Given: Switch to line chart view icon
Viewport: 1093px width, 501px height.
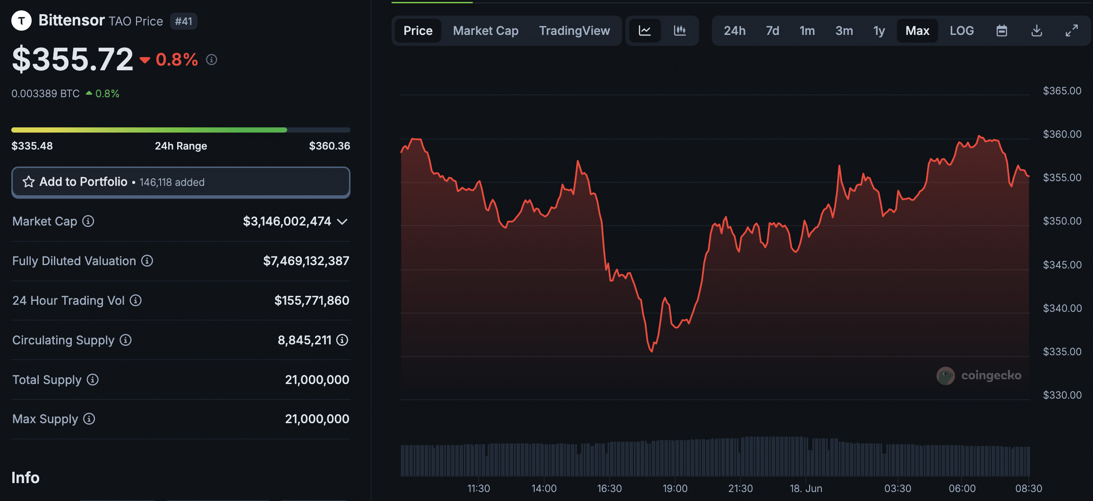Looking at the screenshot, I should (x=645, y=31).
